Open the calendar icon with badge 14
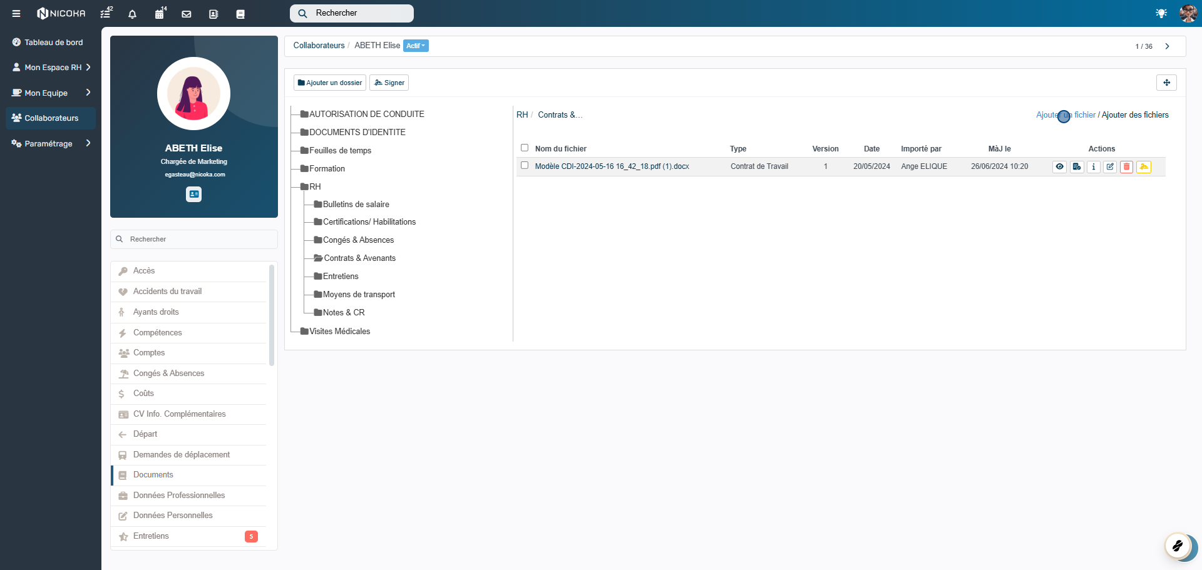Screen dimensions: 1202x570 (x=160, y=14)
